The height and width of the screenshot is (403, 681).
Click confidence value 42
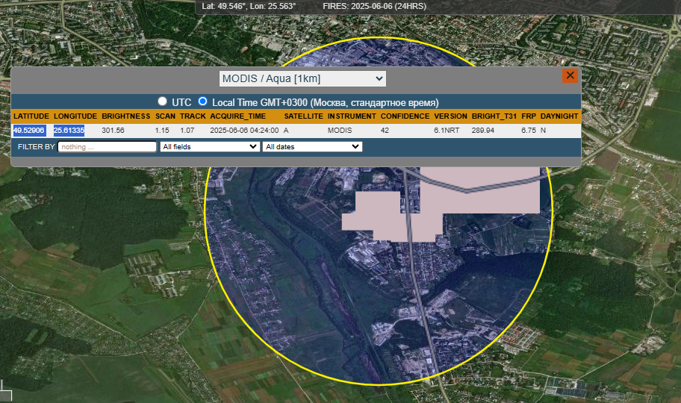pos(385,131)
